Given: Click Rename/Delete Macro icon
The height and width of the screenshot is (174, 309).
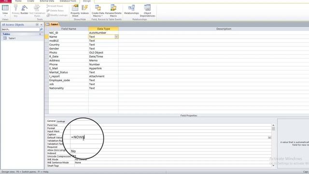Looking at the screenshot, I should [113, 11].
